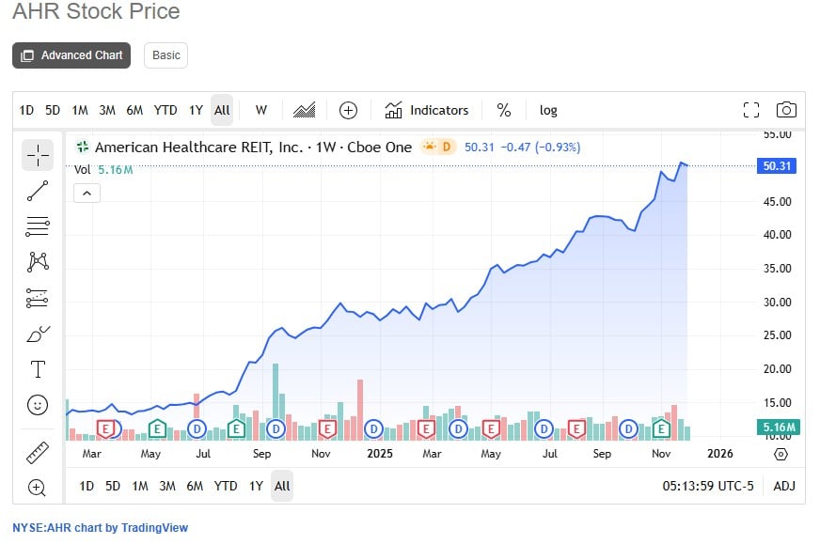Take a chart snapshot with camera icon

tap(786, 110)
